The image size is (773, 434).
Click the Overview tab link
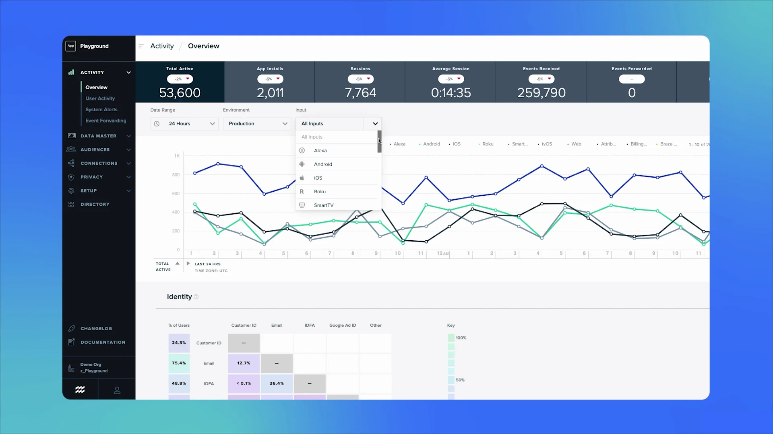(97, 87)
